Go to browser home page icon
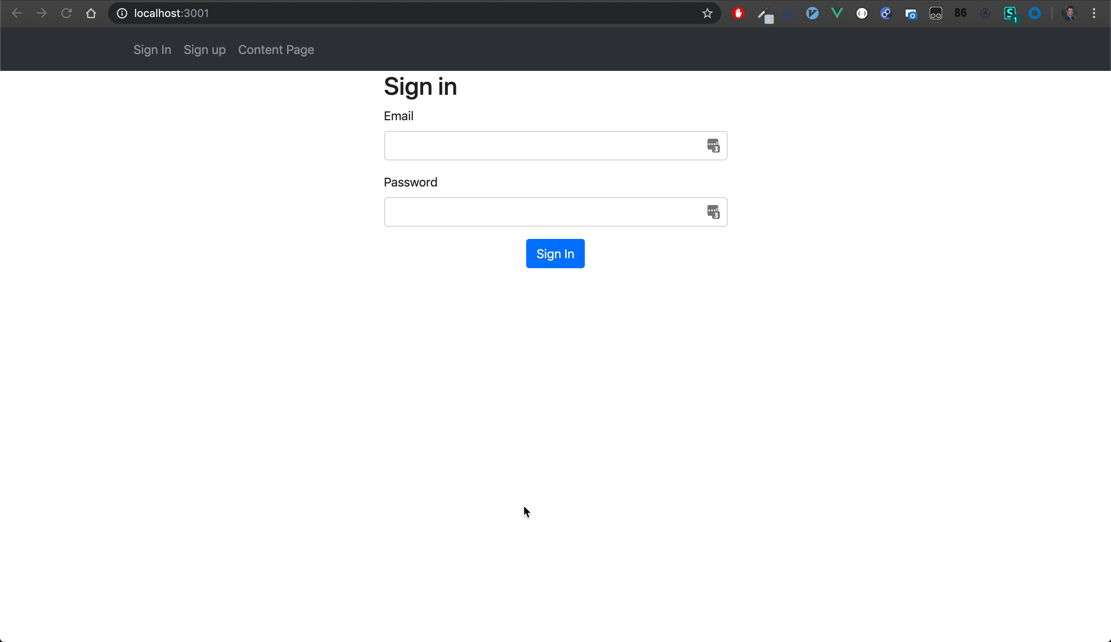 click(x=91, y=13)
